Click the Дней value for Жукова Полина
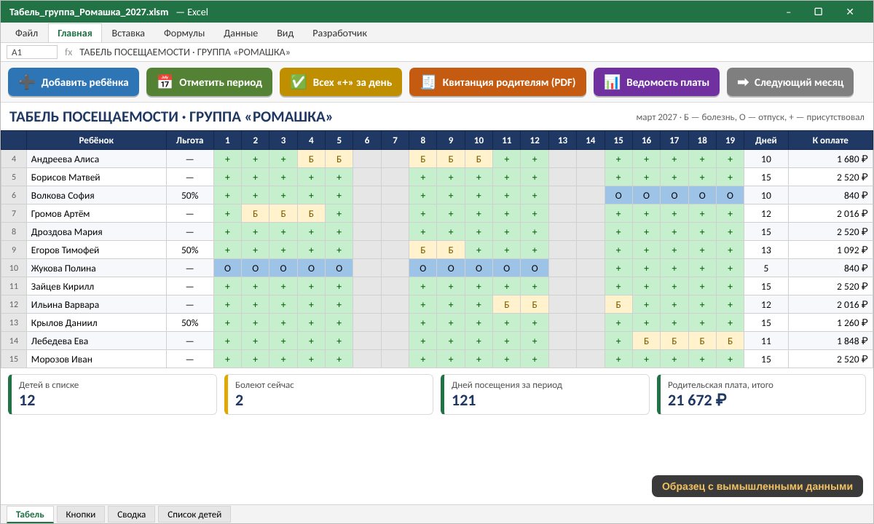874x524 pixels. [766, 268]
